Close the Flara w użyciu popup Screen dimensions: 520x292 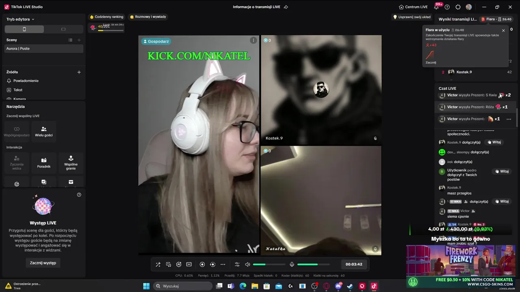503,30
